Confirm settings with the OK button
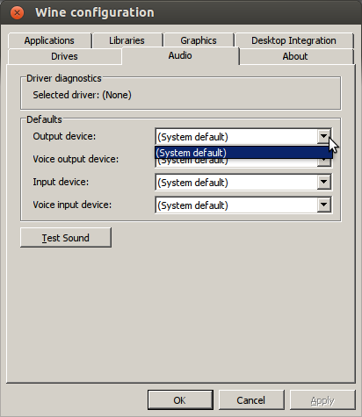The height and width of the screenshot is (417, 362). [x=180, y=400]
